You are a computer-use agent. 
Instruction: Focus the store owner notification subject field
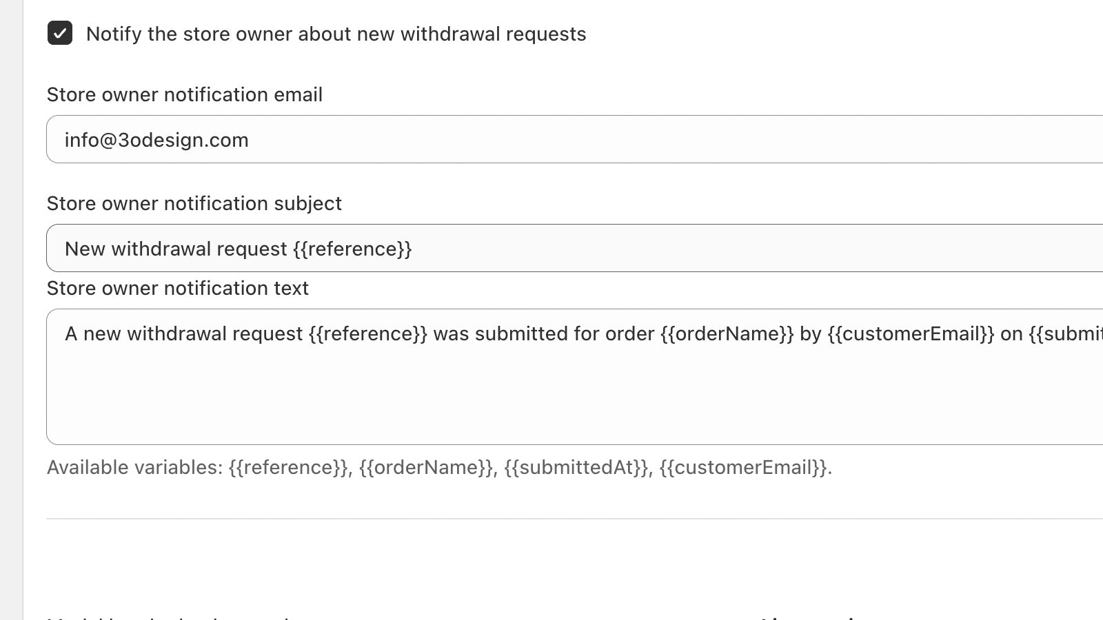pos(574,248)
